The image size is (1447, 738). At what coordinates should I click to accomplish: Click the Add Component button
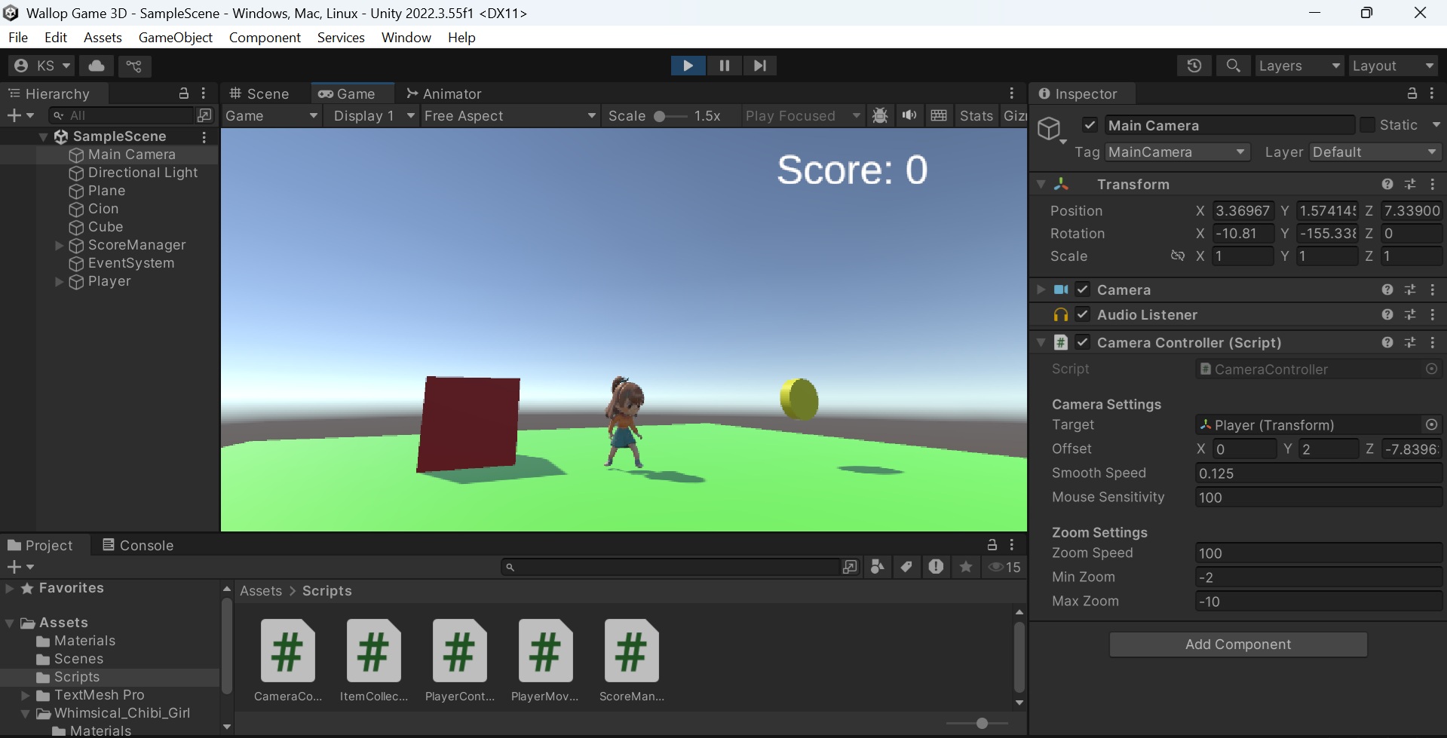click(1237, 644)
